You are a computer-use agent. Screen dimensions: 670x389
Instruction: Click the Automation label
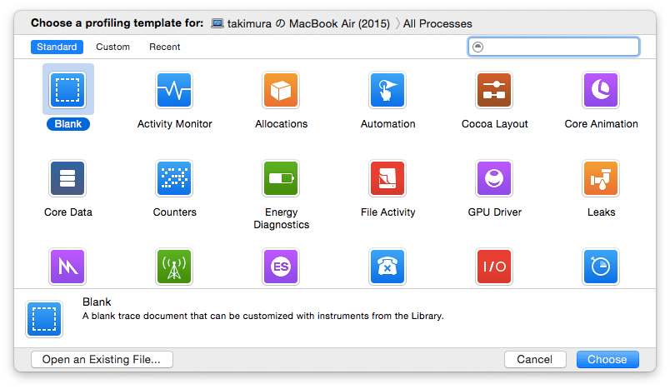(x=388, y=124)
